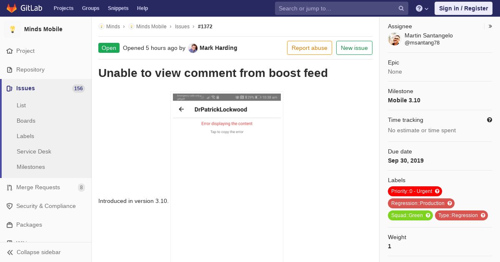
Task: Click the Repository file icon
Action: (x=10, y=70)
